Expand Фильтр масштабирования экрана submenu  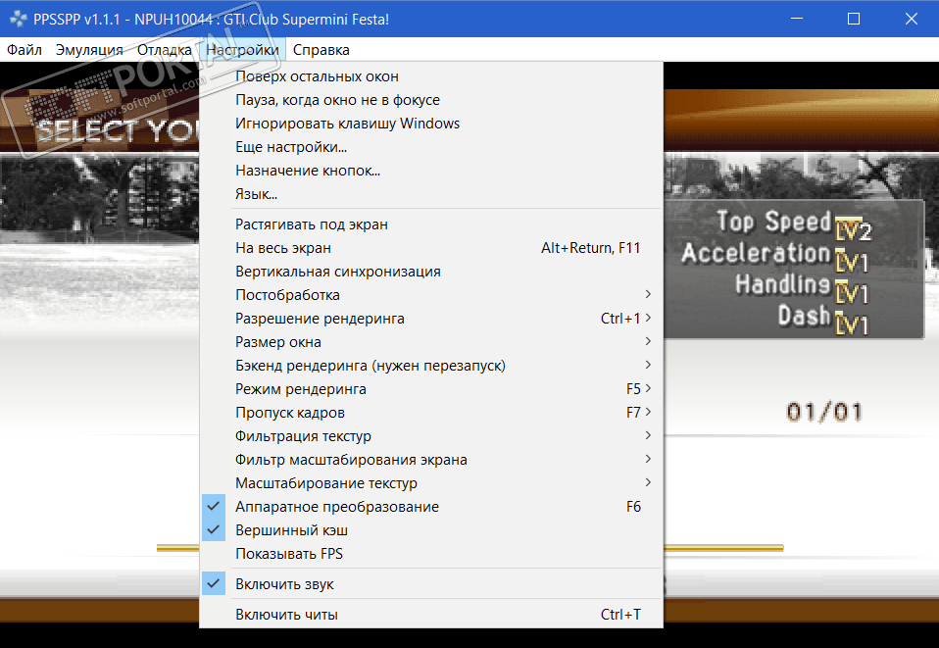(431, 460)
